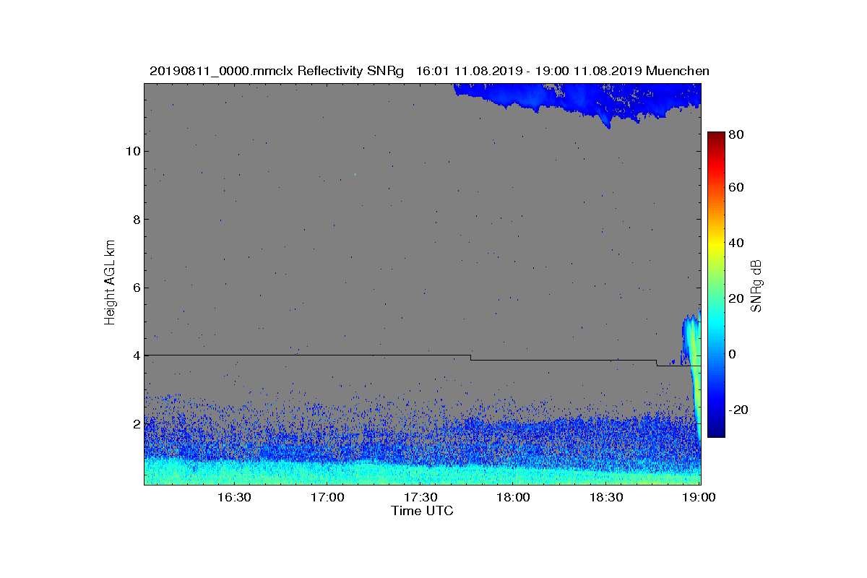Screen dimensions: 867x578
Task: Click the plot title beginning 20190811_0000.mmclx
Action: [429, 71]
